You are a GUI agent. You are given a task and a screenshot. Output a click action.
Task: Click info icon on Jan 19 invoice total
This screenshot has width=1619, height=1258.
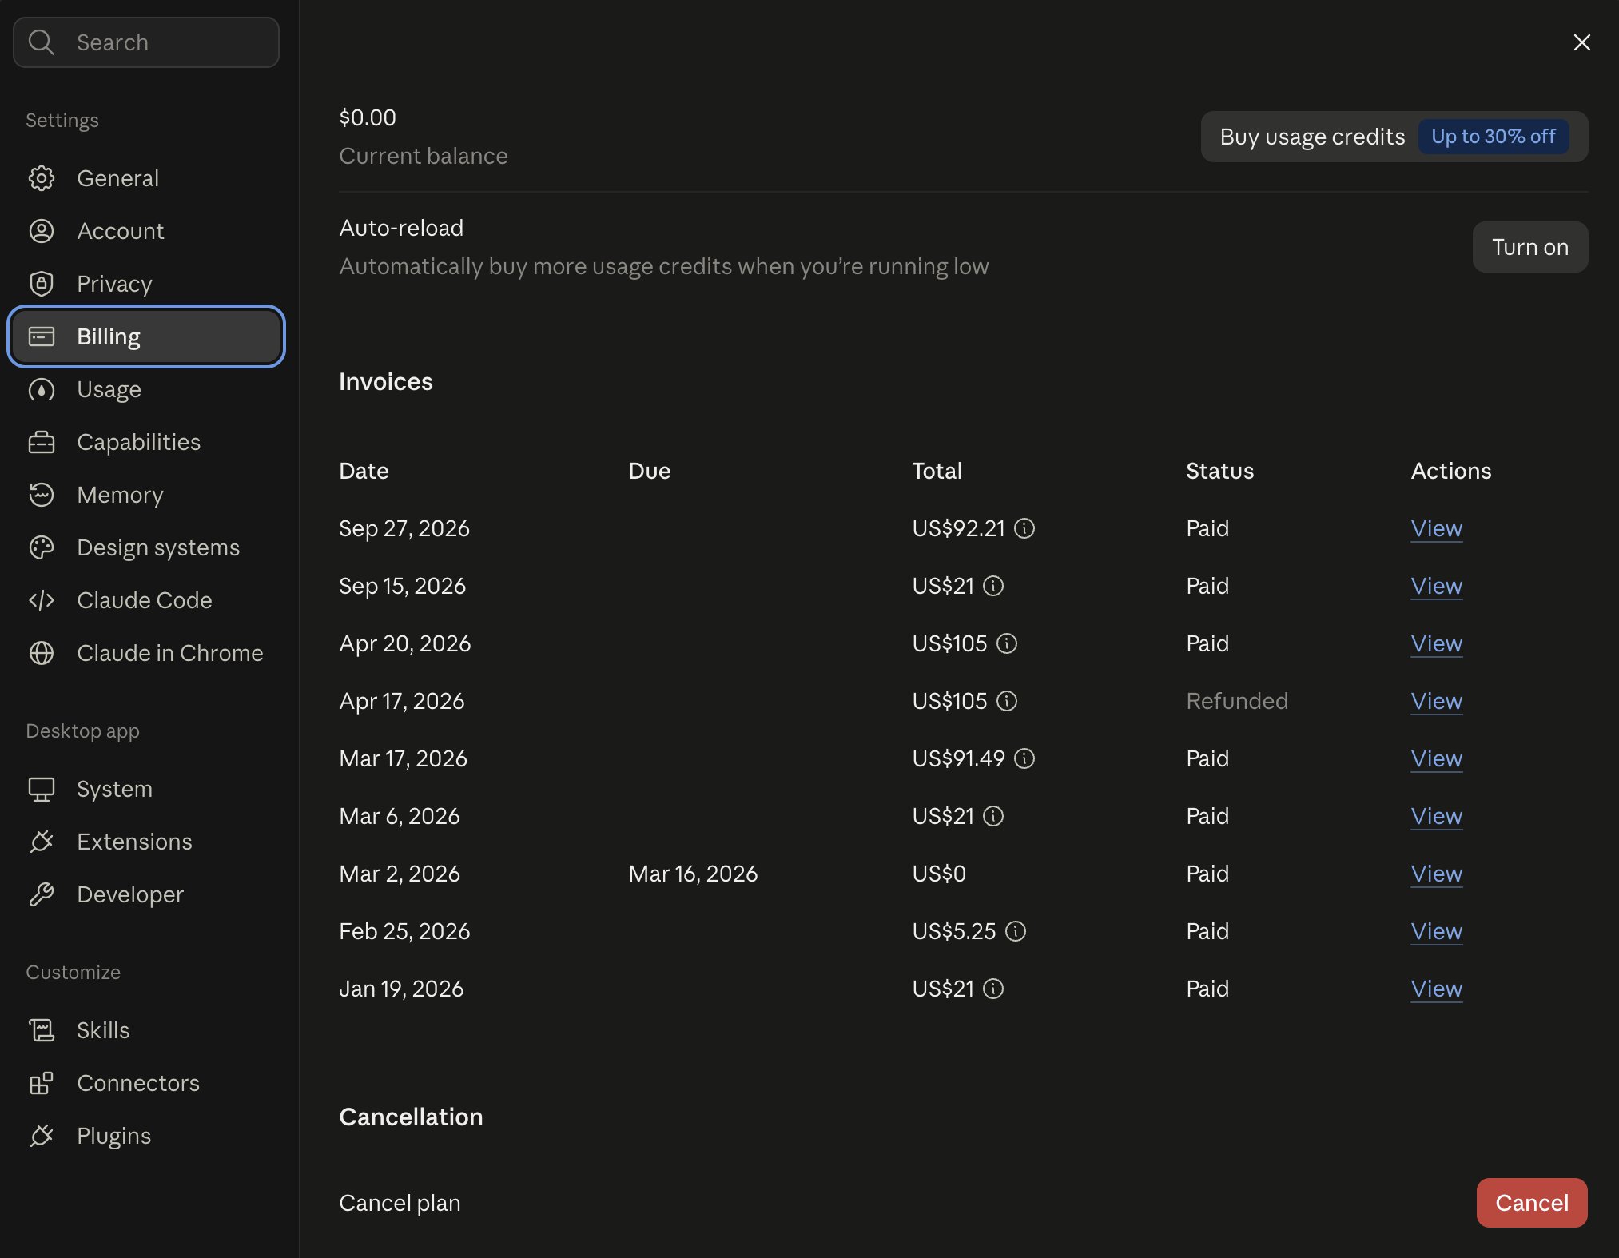pyautogui.click(x=993, y=989)
